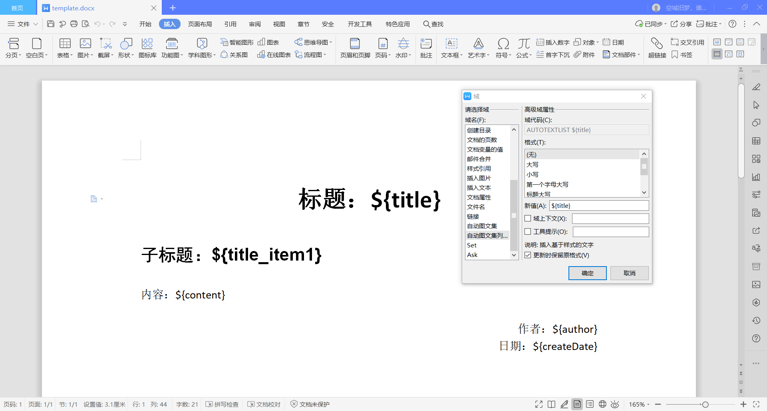Click the Save icon in quick access toolbar
767x411 pixels.
51,24
